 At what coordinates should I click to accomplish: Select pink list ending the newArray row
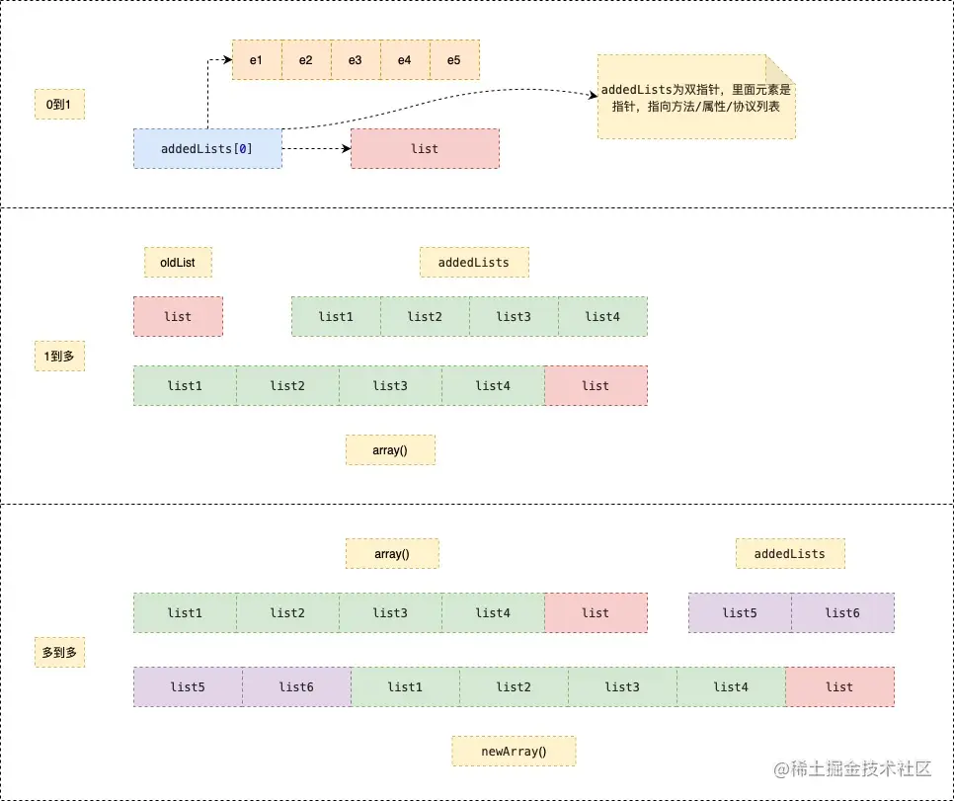pyautogui.click(x=840, y=687)
